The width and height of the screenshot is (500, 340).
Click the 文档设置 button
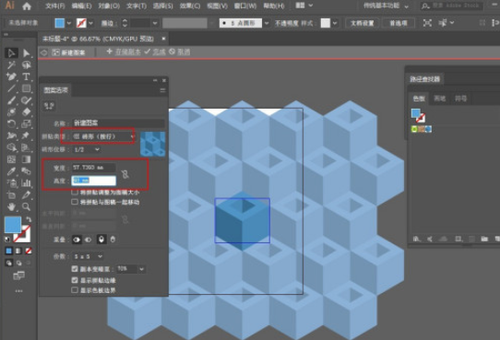(363, 23)
